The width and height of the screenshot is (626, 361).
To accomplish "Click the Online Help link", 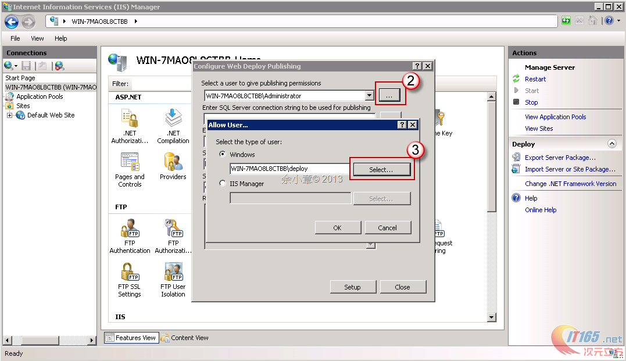I will (541, 210).
